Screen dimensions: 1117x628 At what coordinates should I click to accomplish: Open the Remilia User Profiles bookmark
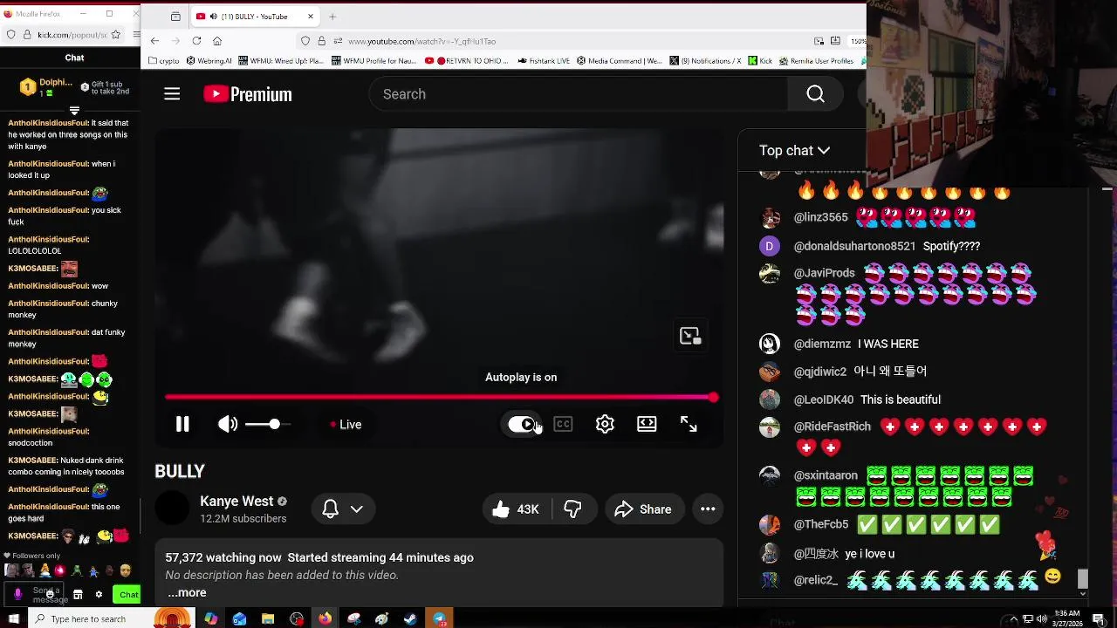818,61
